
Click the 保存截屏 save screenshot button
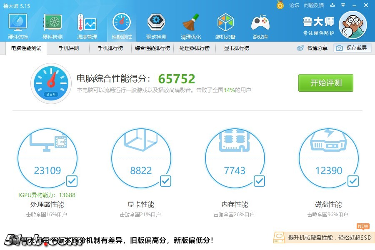[352, 48]
